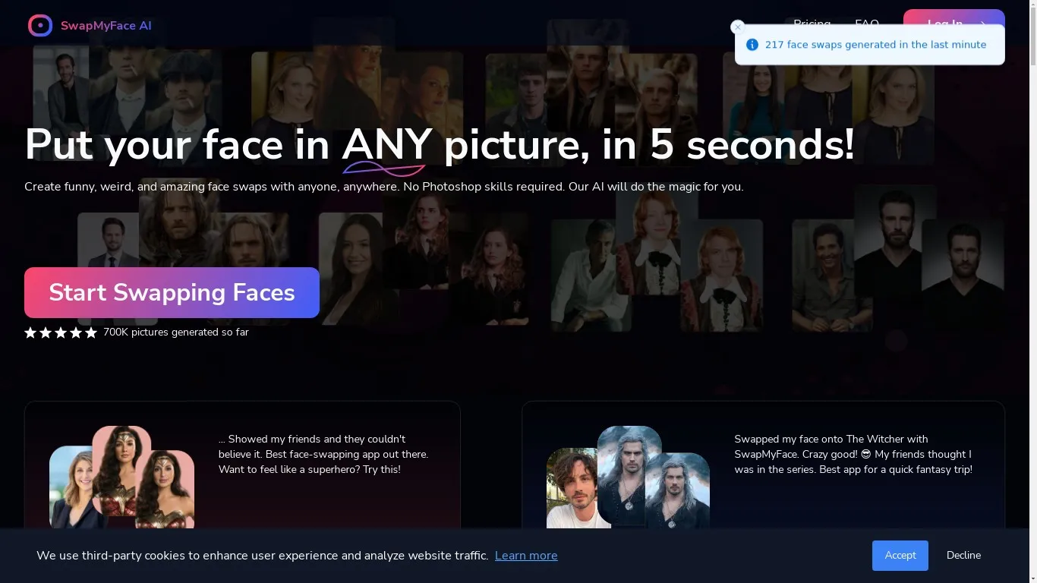
Task: Click Start Swapping Faces button
Action: point(172,292)
